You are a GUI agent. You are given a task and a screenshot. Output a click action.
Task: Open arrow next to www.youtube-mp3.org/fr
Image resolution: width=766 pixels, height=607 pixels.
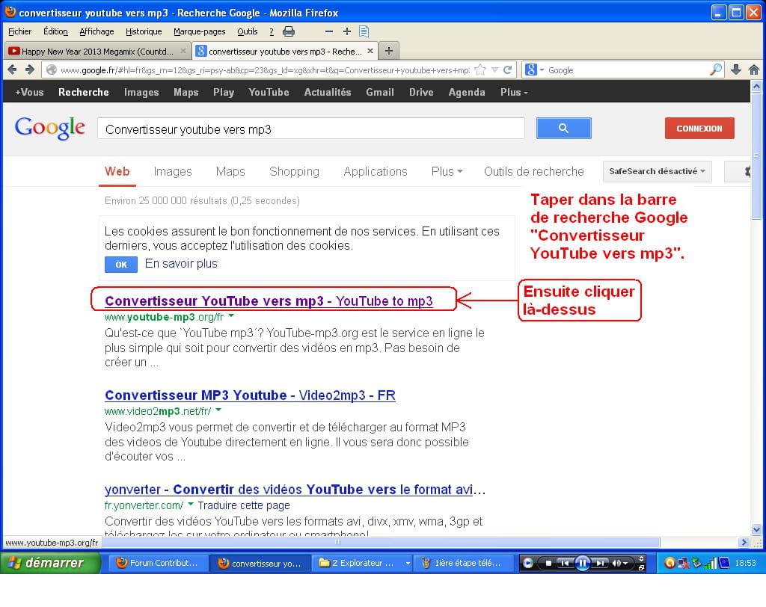[x=231, y=316]
